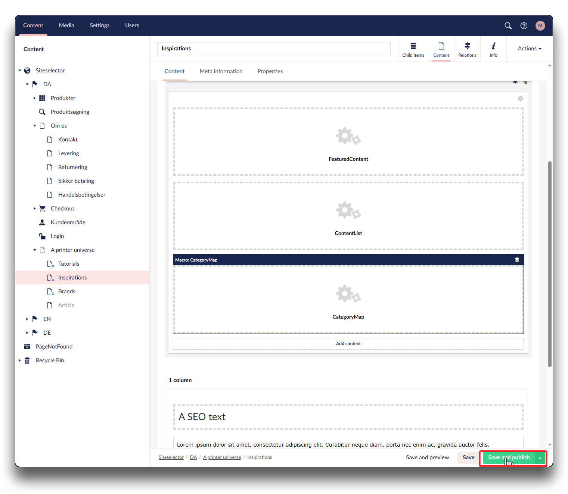Open the search magnifier in top bar

(x=508, y=26)
